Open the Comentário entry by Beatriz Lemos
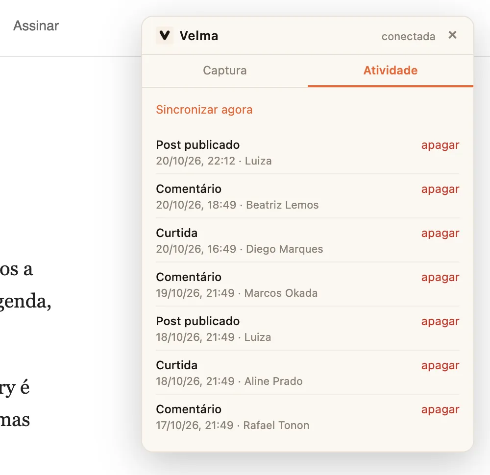490x475 pixels. click(189, 189)
